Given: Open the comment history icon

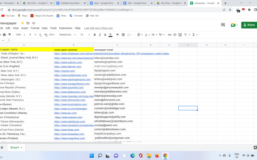Looking at the screenshot, I should (223, 25).
